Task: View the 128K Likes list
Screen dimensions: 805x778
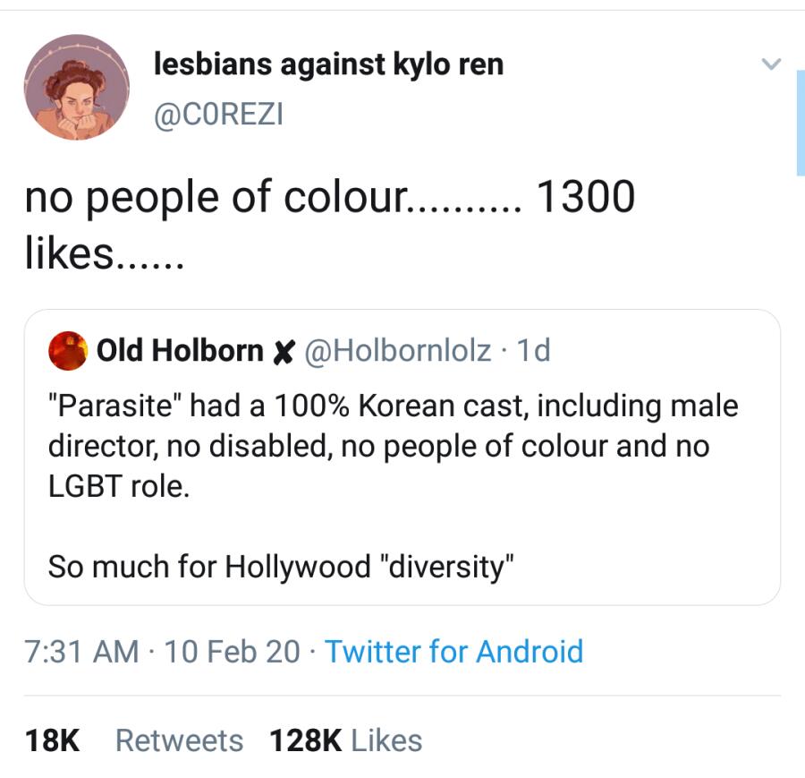Action: click(345, 740)
